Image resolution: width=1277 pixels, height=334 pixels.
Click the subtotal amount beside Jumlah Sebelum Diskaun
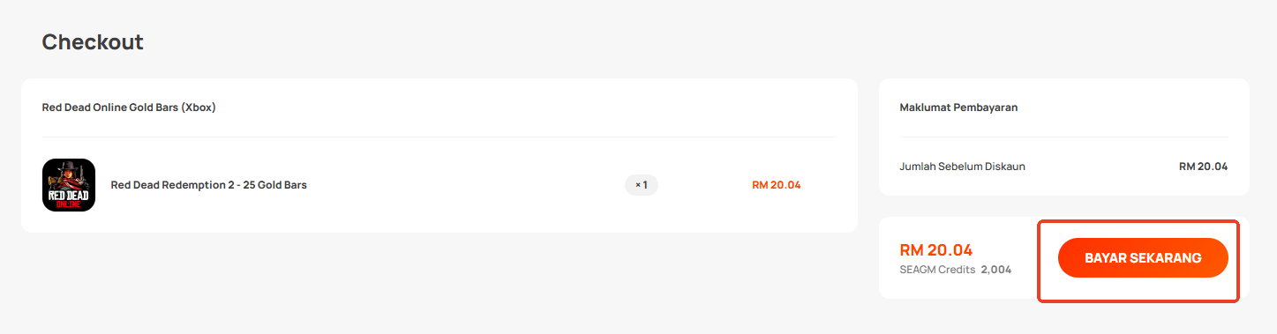1203,167
